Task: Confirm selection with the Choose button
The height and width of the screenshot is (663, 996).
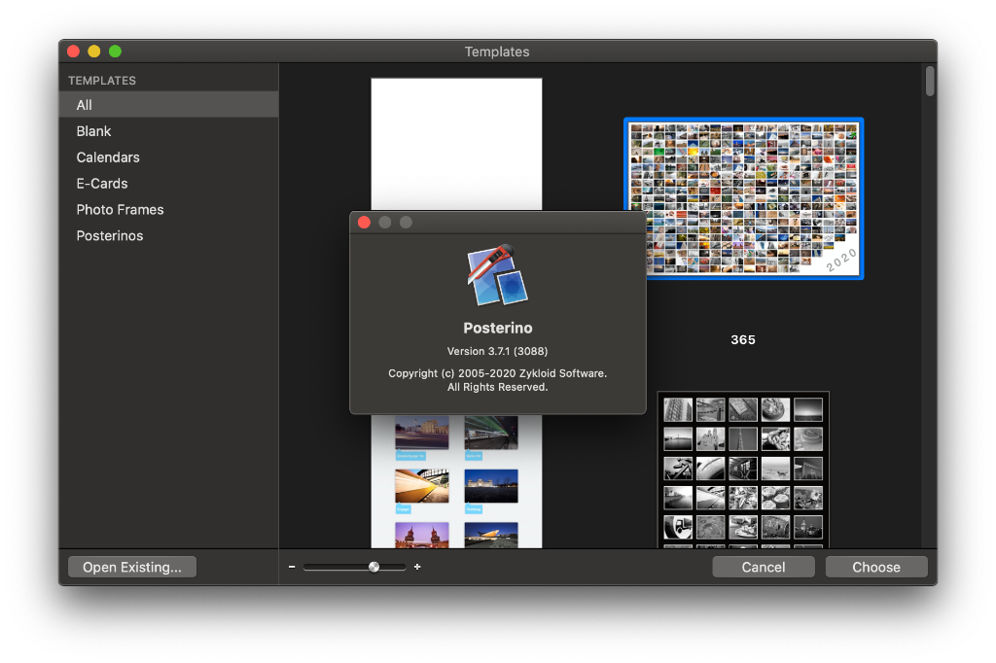Action: coord(876,567)
